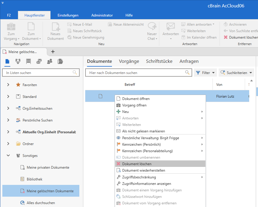258x207 pixels.
Task: Expand the Ordner tree node
Action: pyautogui.click(x=8, y=144)
